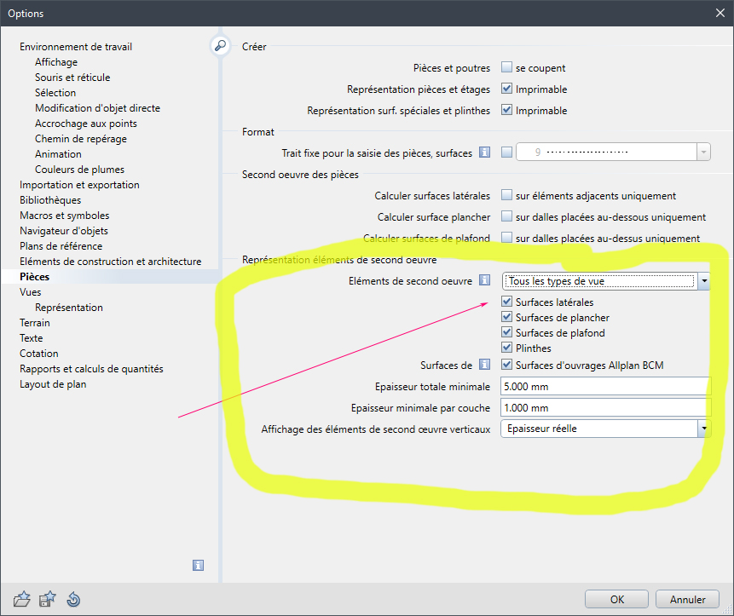Screen dimensions: 734x616
Task: Check 'sur éléments adjacents uniquement'
Action: (506, 195)
